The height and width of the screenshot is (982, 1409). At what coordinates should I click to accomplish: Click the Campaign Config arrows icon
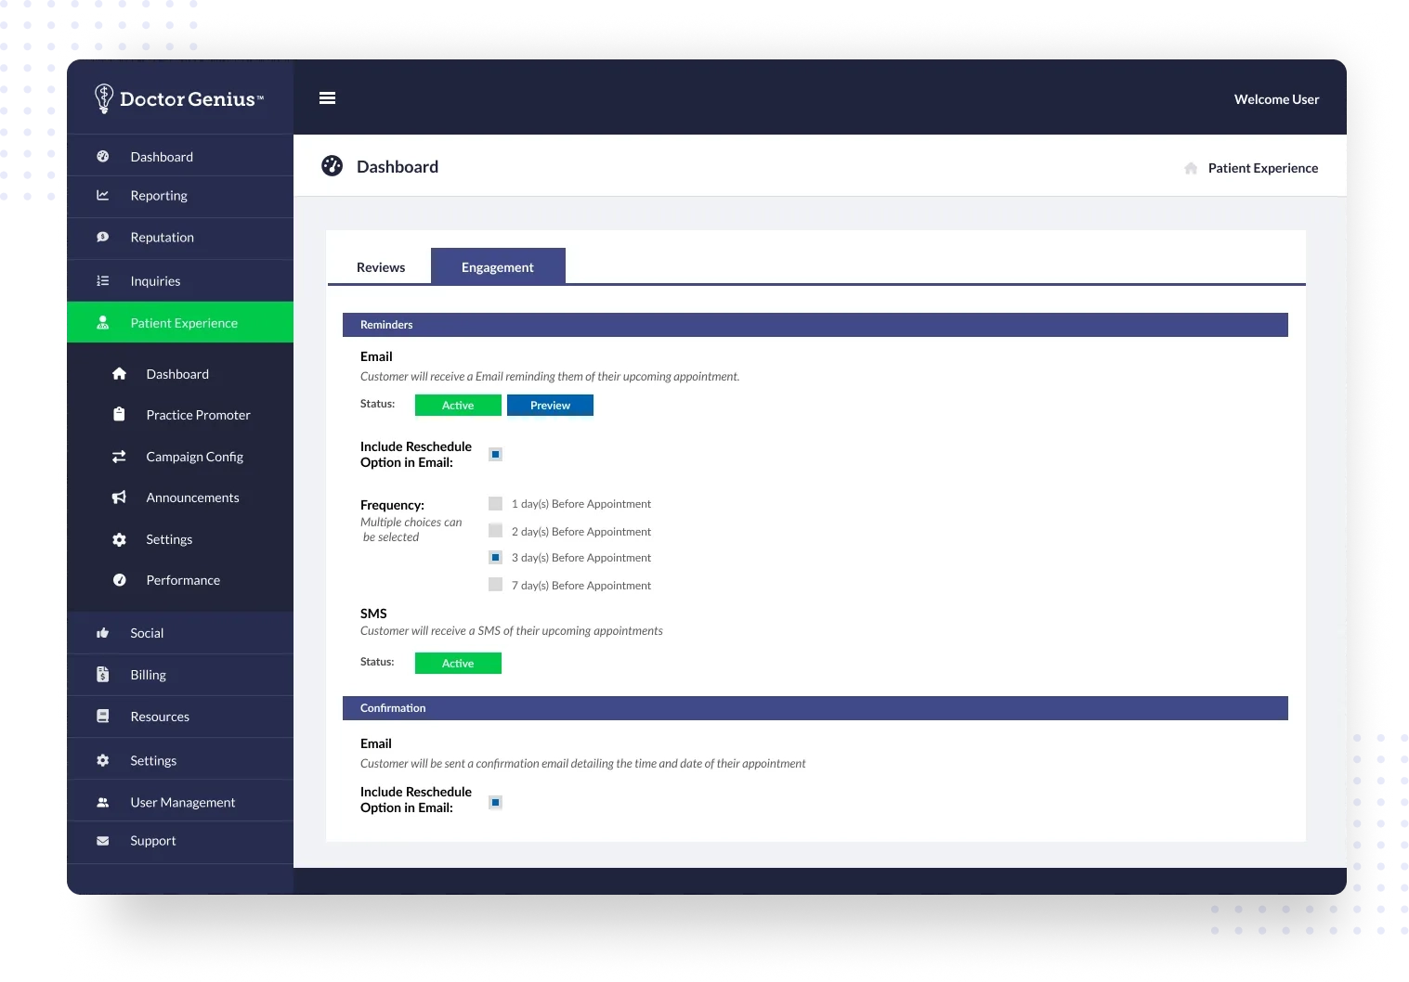[119, 457]
